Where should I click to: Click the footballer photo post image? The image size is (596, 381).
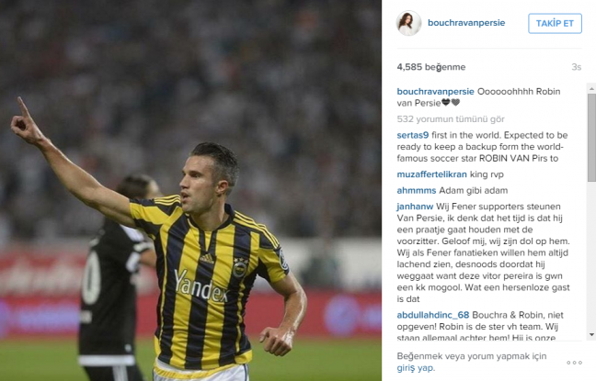click(190, 191)
